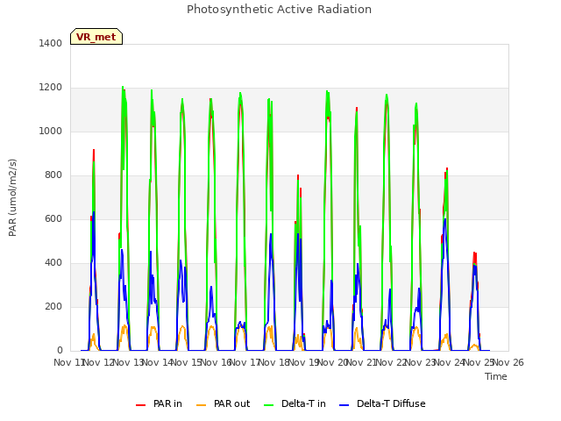Viewport: 561px width, 421px height.
Task: Click the y-axis label 'PAR (umol/m2/s)'
Action: tap(12, 197)
